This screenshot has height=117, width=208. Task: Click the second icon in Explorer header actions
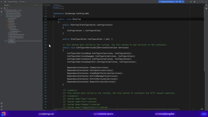pyautogui.click(x=37, y=5)
